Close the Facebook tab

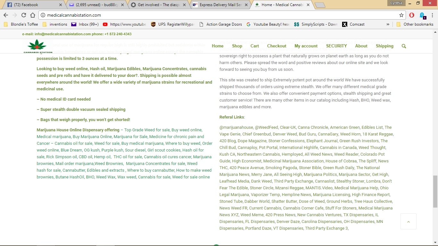point(61,5)
